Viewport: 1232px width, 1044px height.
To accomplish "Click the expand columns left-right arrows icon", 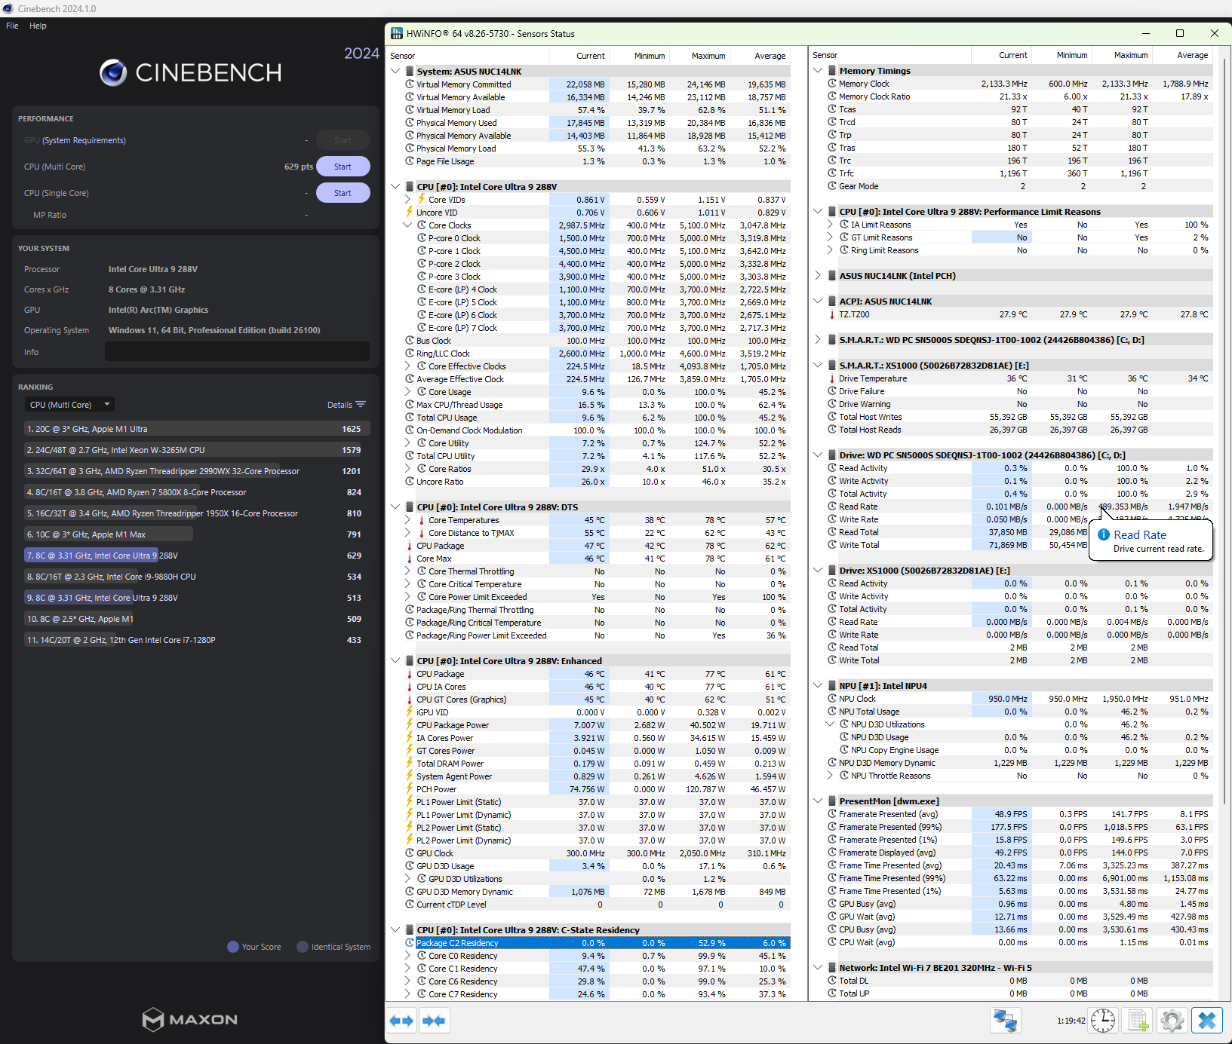I will (x=401, y=1021).
